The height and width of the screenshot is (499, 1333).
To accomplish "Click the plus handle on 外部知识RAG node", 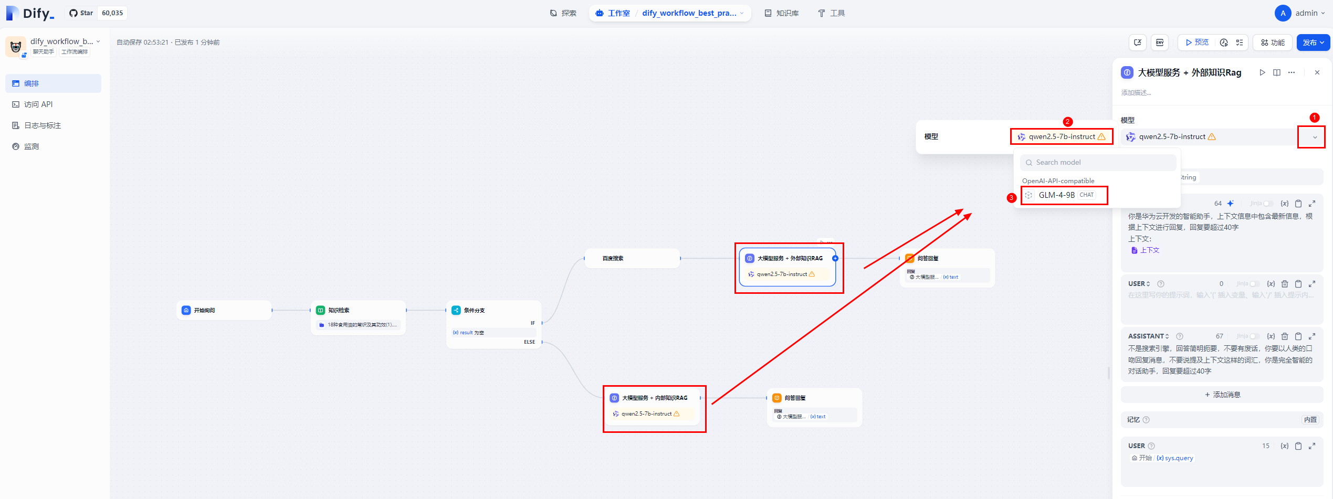I will (835, 258).
